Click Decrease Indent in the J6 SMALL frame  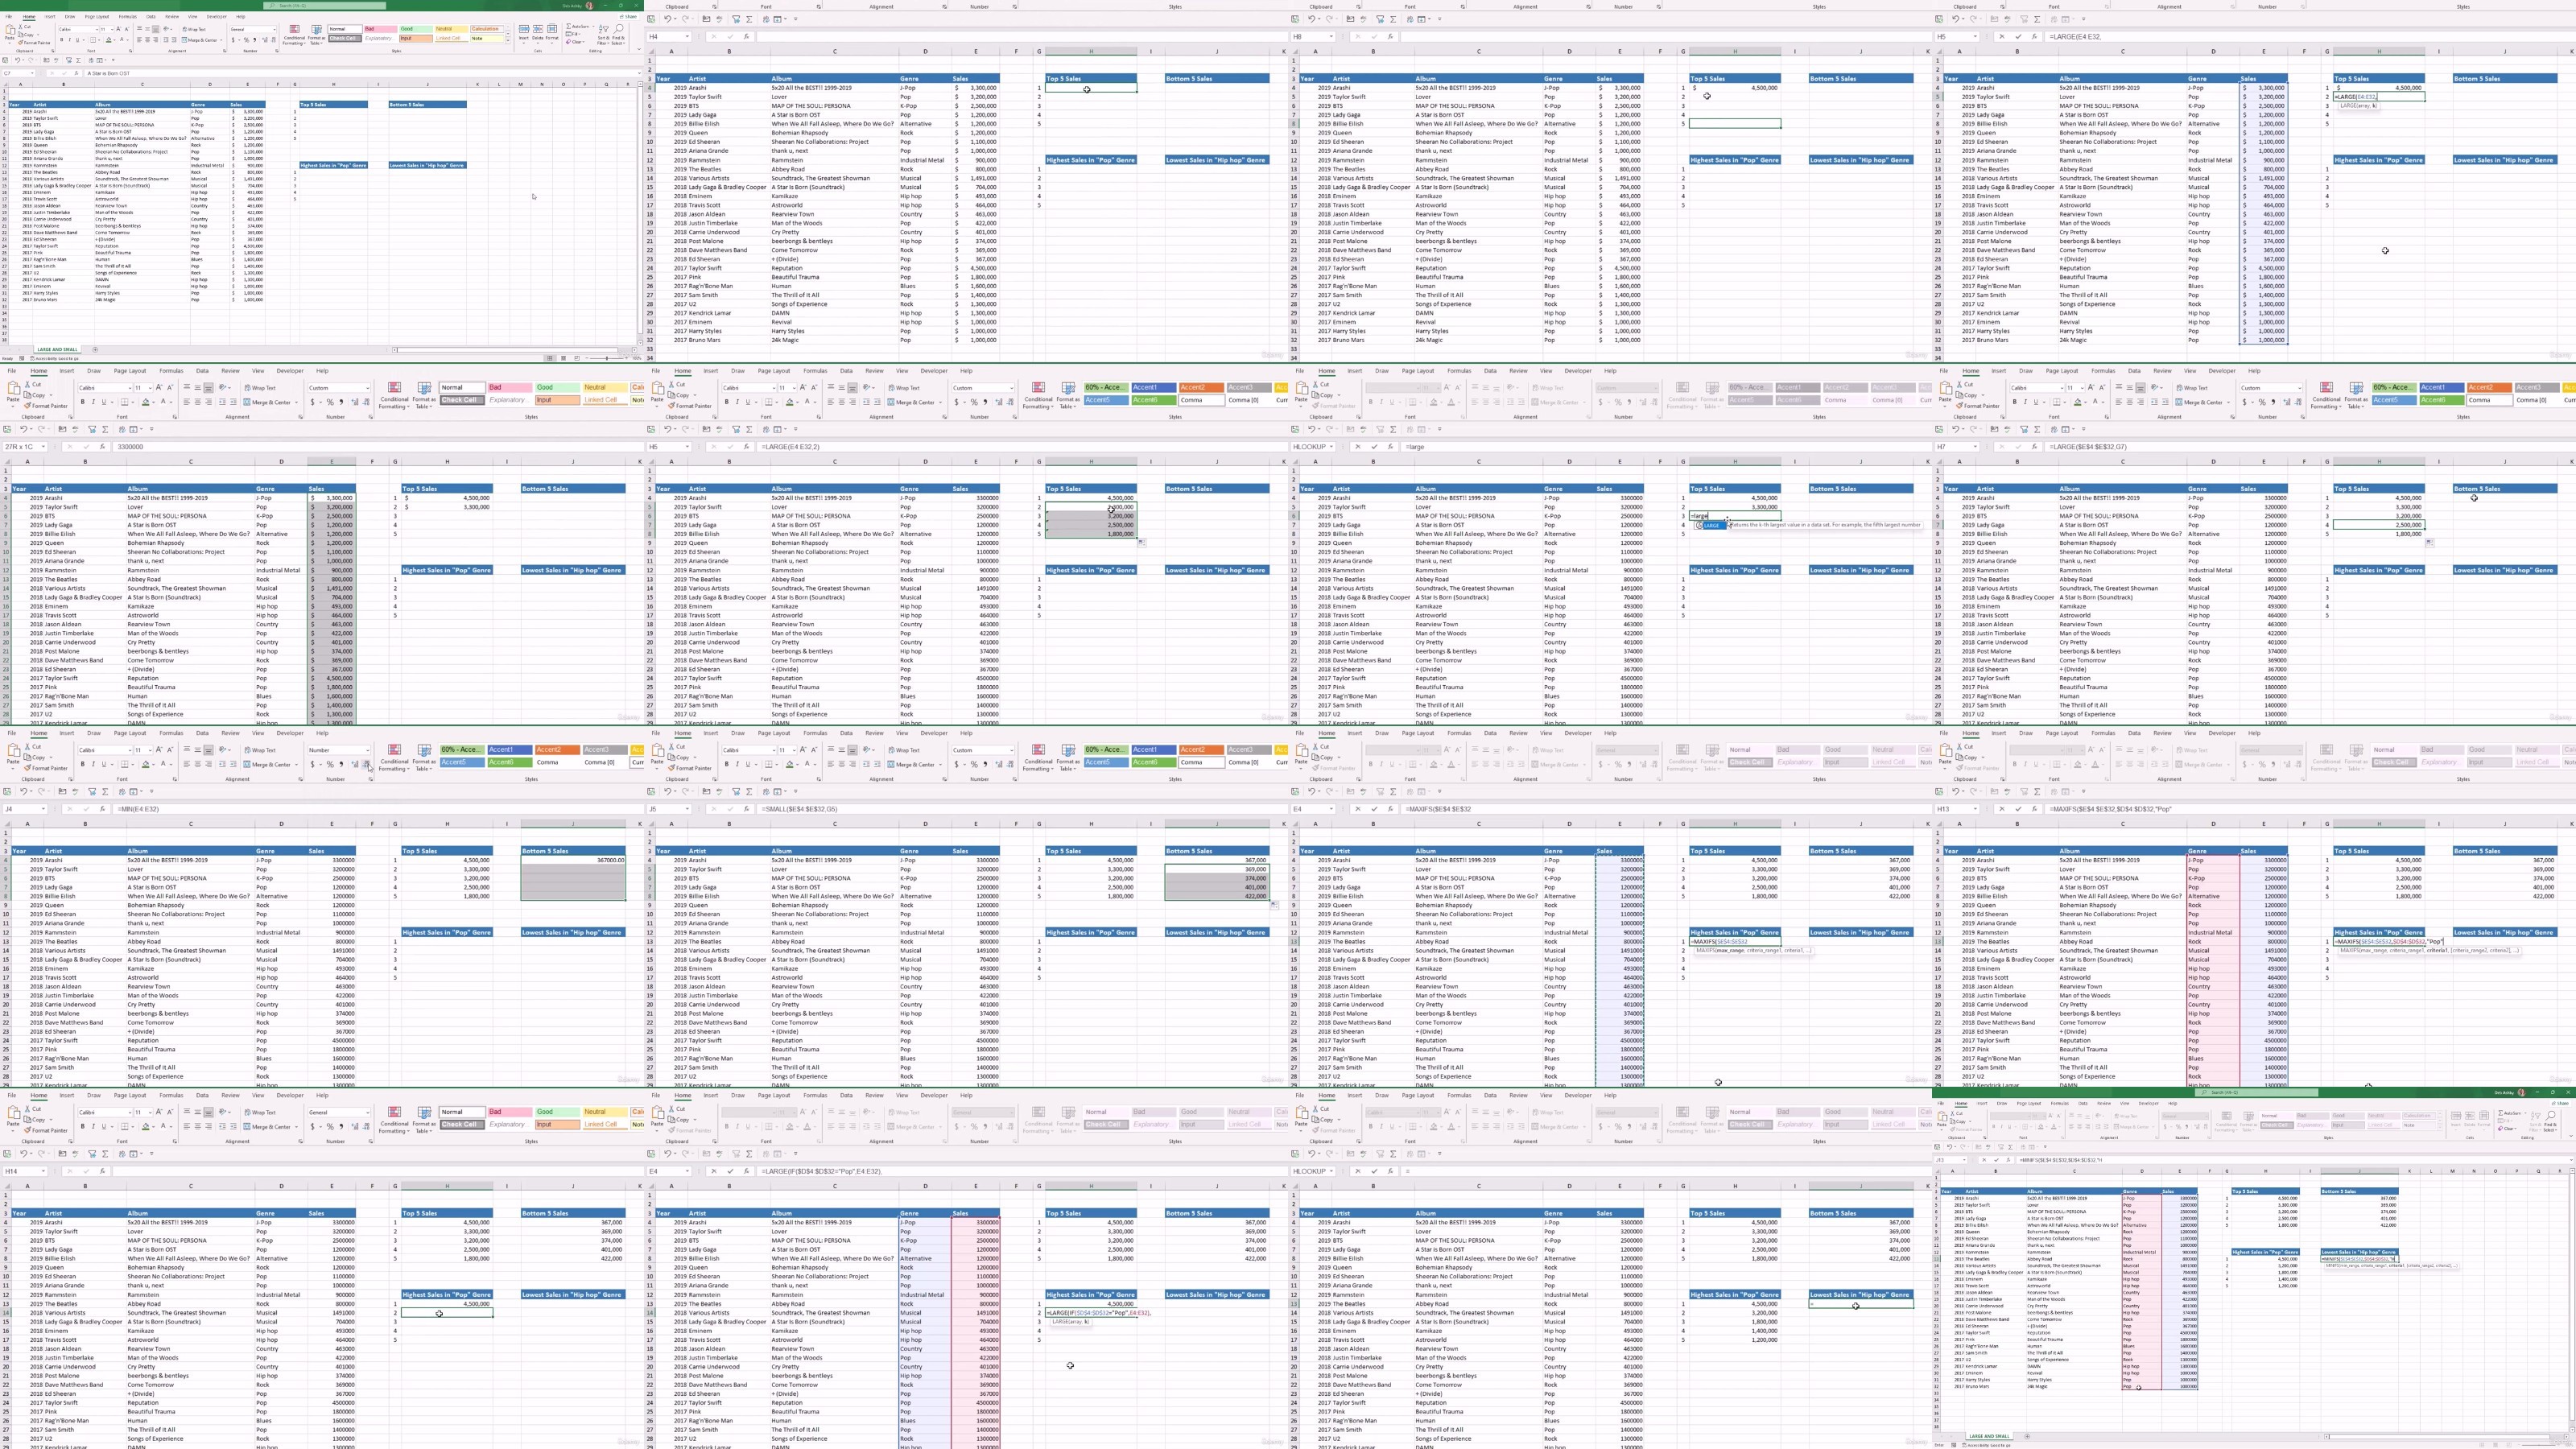click(x=866, y=764)
